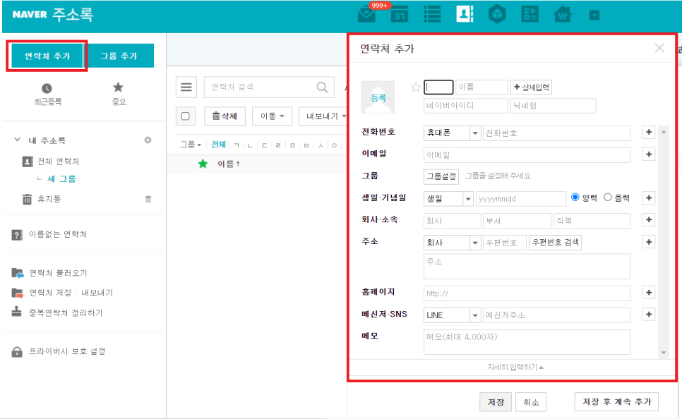The height and width of the screenshot is (419, 682).
Task: Click profile photo 등록 thumbnail
Action: click(378, 97)
